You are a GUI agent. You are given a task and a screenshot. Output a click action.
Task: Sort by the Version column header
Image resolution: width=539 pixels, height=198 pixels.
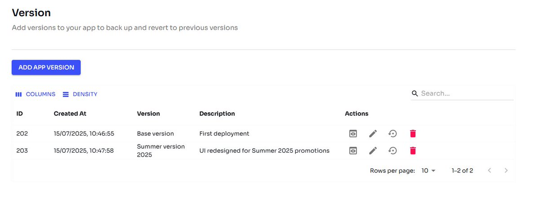tap(148, 114)
